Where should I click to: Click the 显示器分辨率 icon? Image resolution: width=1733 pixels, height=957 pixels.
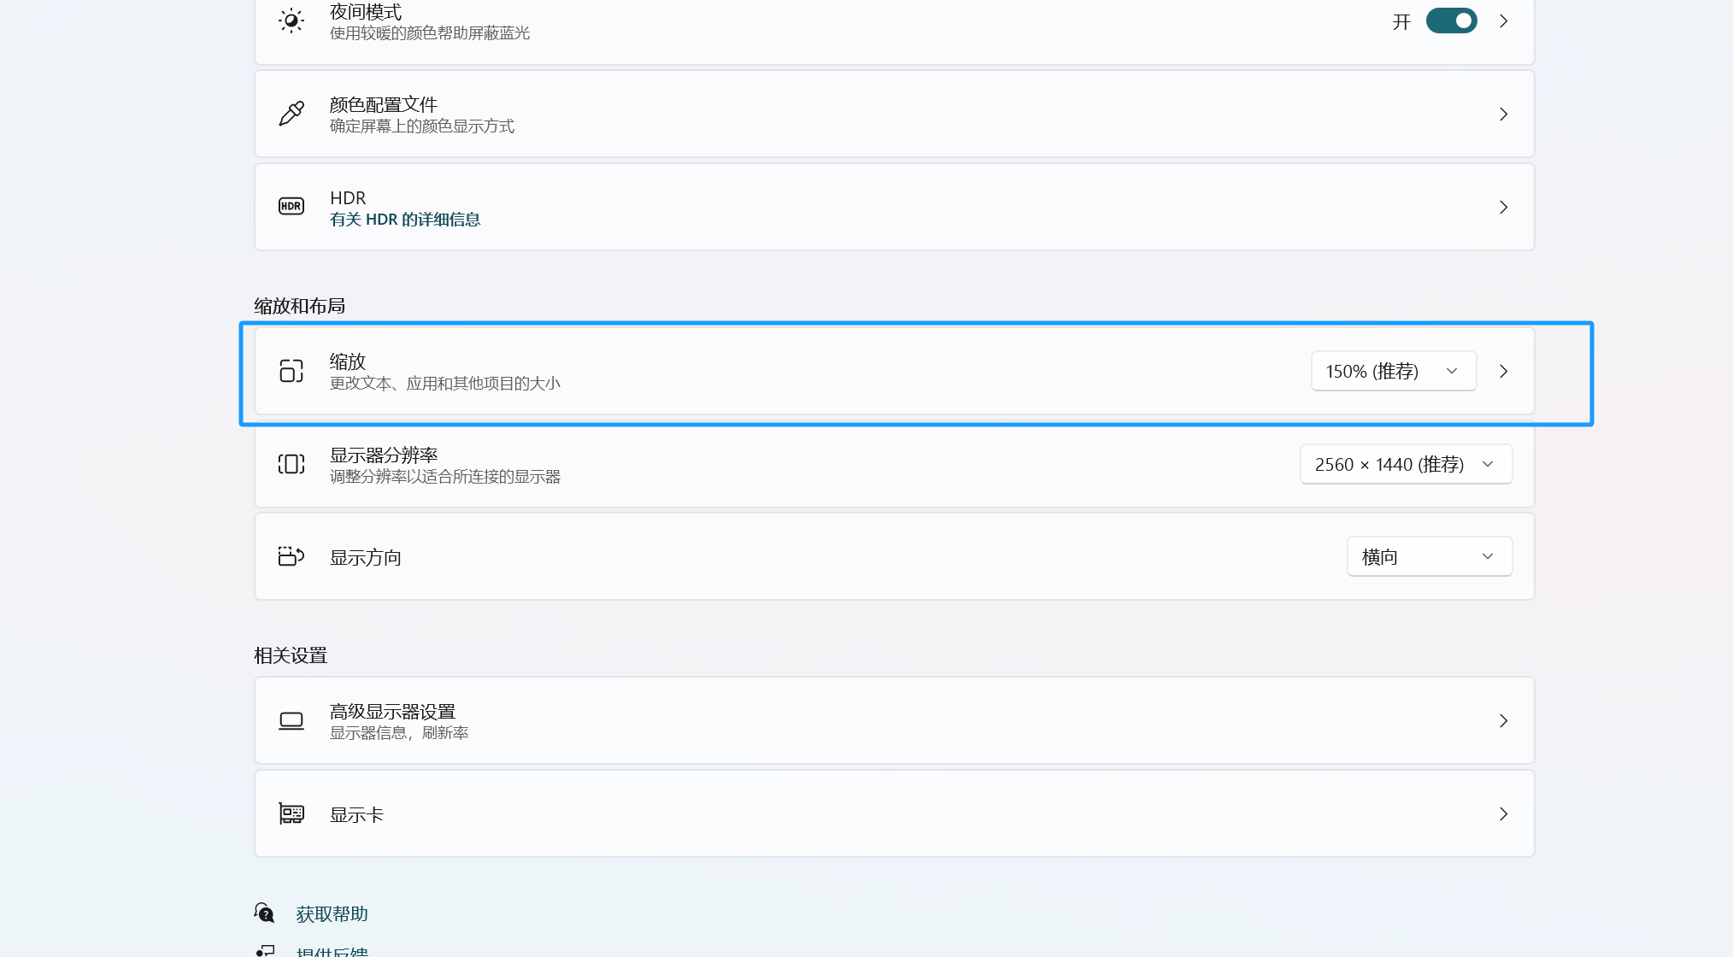point(291,464)
